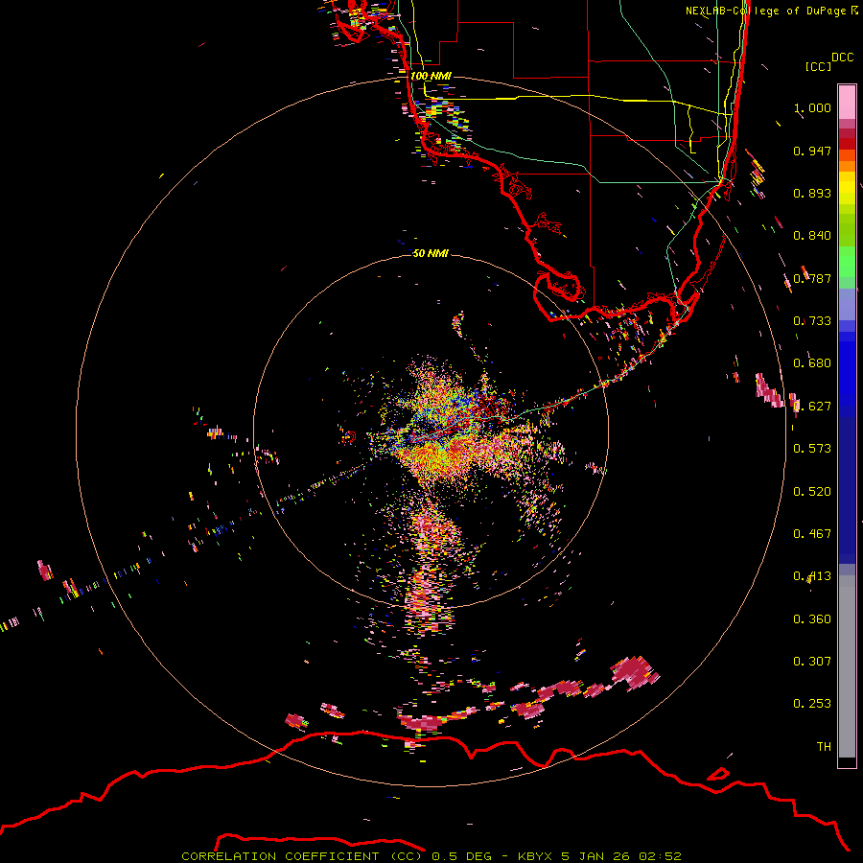Click the KBYX radar site identifier
The height and width of the screenshot is (863, 863).
click(536, 856)
